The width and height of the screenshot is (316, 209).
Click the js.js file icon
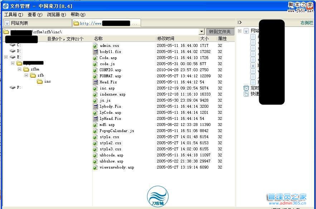[95, 101]
